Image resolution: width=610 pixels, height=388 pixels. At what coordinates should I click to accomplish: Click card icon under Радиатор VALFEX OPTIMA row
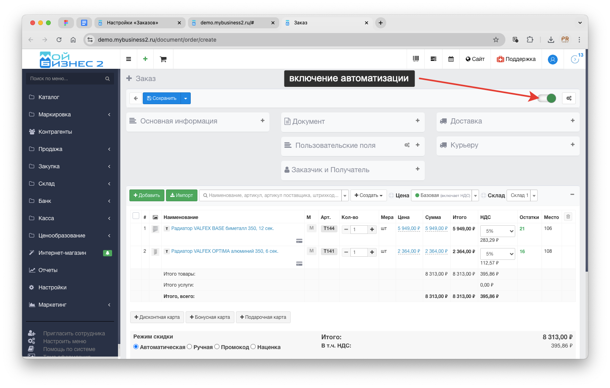299,264
